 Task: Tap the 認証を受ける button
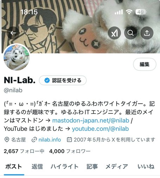pyautogui.click(x=63, y=81)
